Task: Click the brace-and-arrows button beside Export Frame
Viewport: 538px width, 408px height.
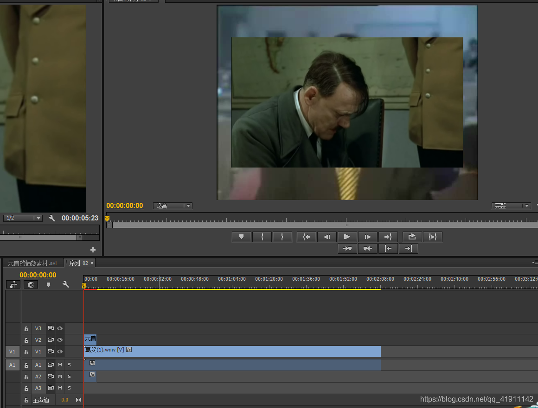Action: [433, 237]
